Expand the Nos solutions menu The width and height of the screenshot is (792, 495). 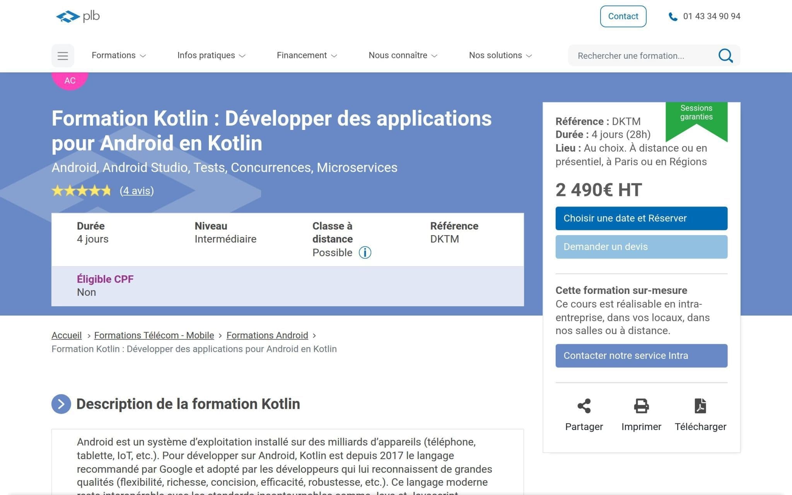tap(500, 55)
